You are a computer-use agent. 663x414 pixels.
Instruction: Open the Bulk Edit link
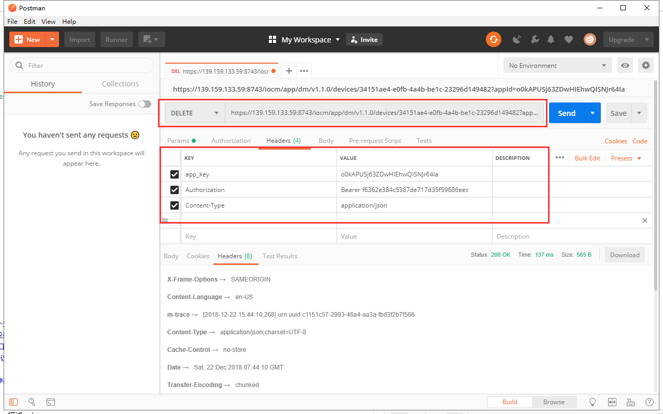pyautogui.click(x=587, y=158)
